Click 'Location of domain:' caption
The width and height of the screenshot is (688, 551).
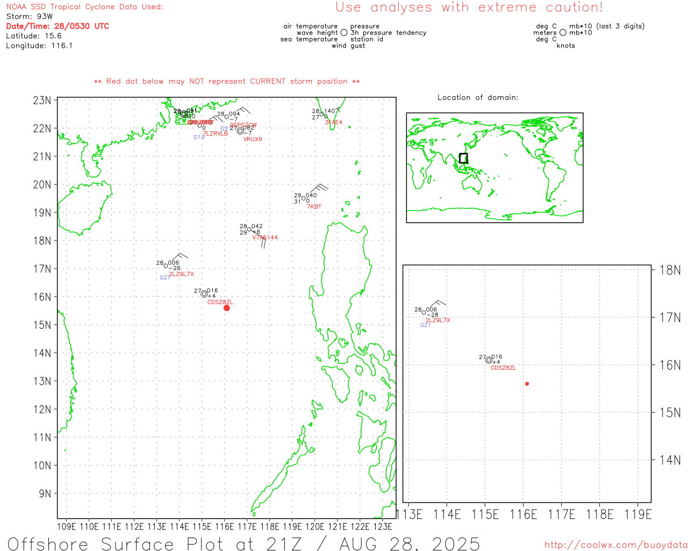478,97
